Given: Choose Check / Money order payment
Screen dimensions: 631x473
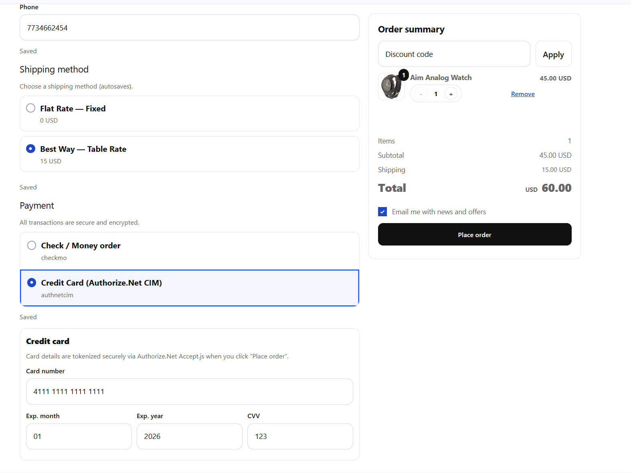Looking at the screenshot, I should point(32,245).
